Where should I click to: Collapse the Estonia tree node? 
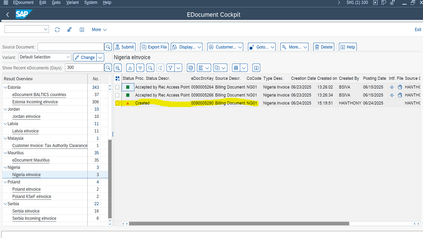coord(5,87)
